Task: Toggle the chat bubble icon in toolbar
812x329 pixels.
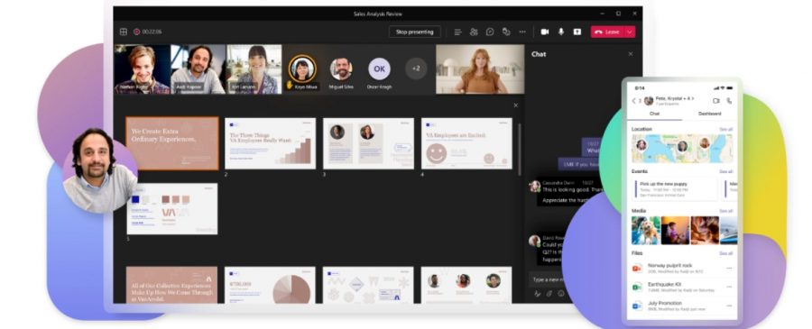Action: pyautogui.click(x=490, y=32)
